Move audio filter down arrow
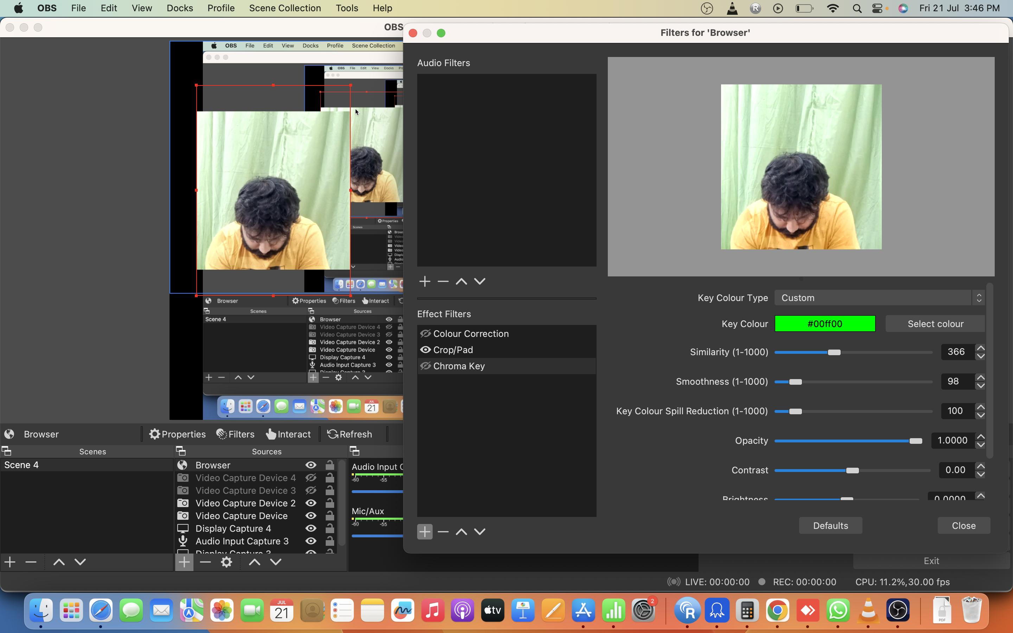This screenshot has width=1013, height=633. [480, 281]
